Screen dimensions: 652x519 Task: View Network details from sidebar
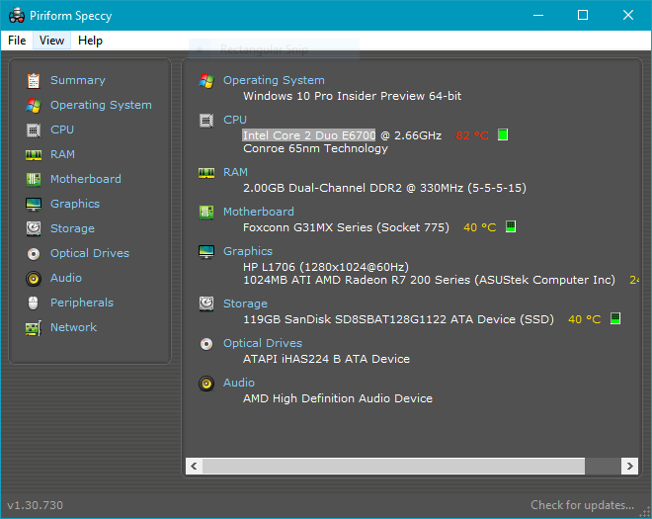pyautogui.click(x=74, y=327)
